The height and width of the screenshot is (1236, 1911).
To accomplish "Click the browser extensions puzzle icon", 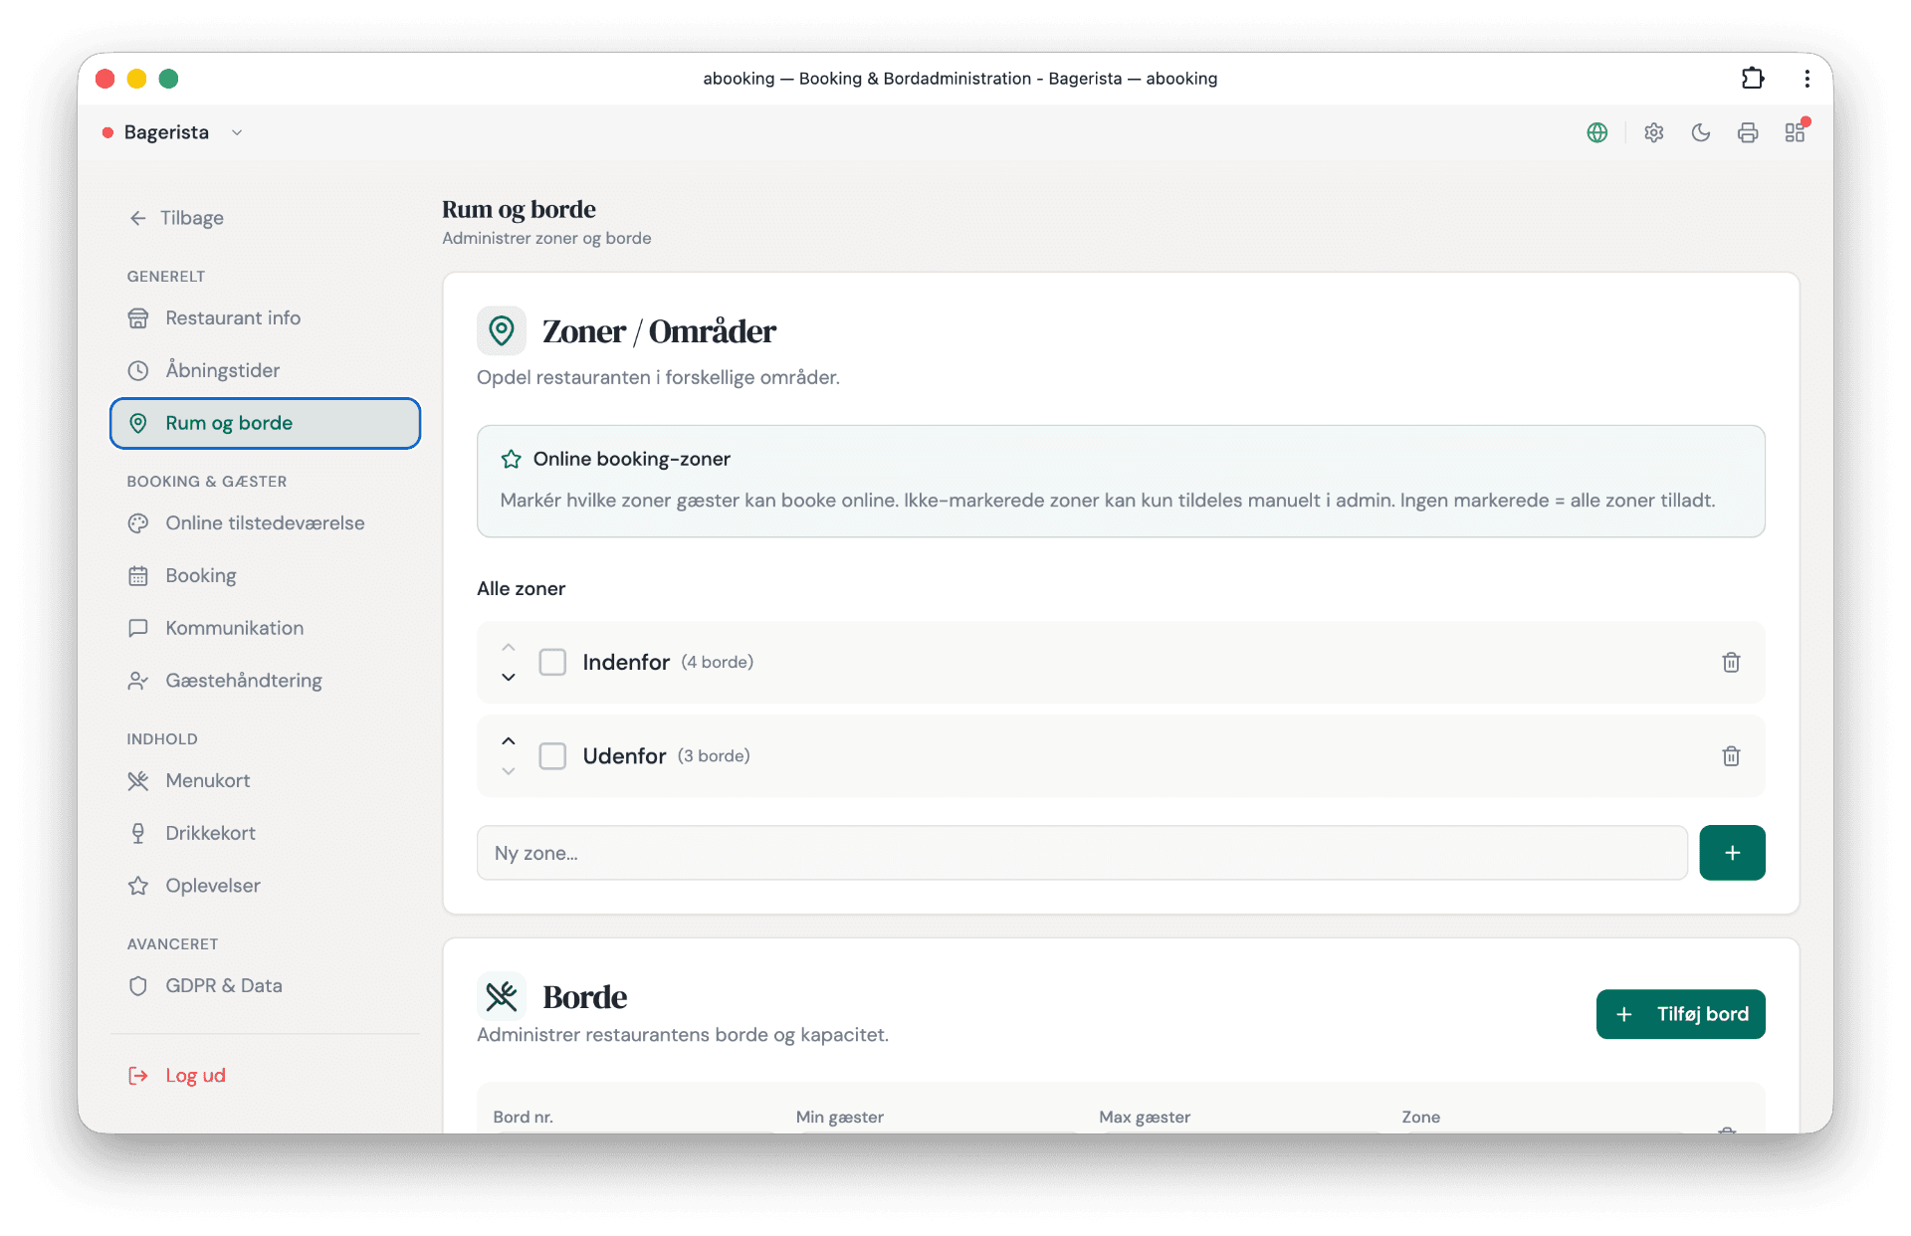I will tap(1753, 78).
